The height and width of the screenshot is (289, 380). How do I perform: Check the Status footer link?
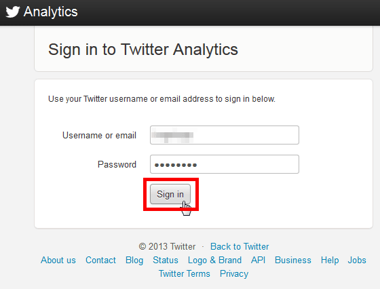point(166,261)
